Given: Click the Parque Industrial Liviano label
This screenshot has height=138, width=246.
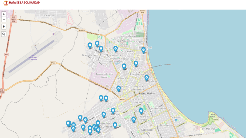Looking at the screenshot, I should 105,75.
